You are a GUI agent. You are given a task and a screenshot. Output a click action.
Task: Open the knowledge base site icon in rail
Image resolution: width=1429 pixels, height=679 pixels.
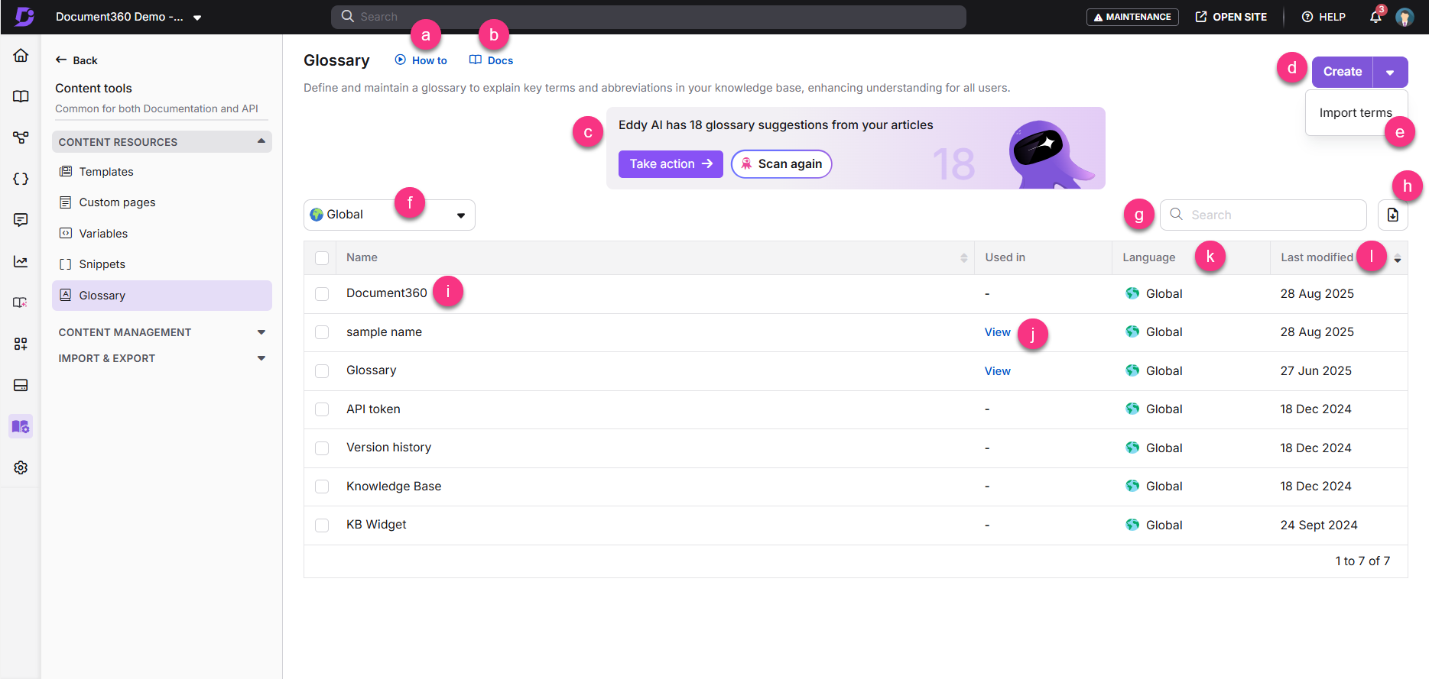pyautogui.click(x=21, y=302)
